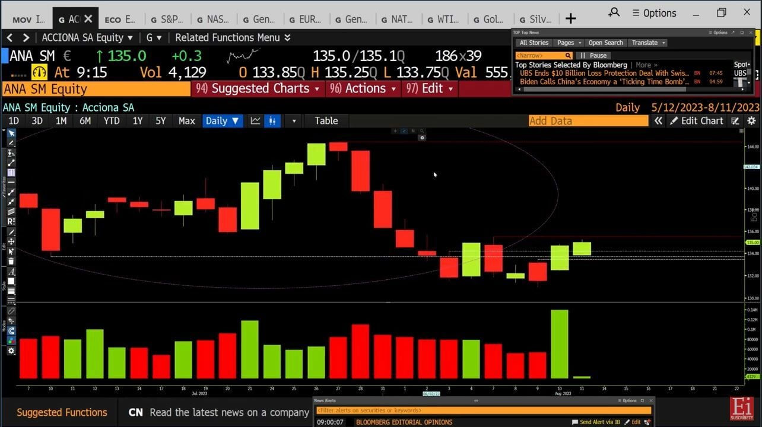Viewport: 762px width, 427px height.
Task: Open the Options menu at top right
Action: (x=654, y=13)
